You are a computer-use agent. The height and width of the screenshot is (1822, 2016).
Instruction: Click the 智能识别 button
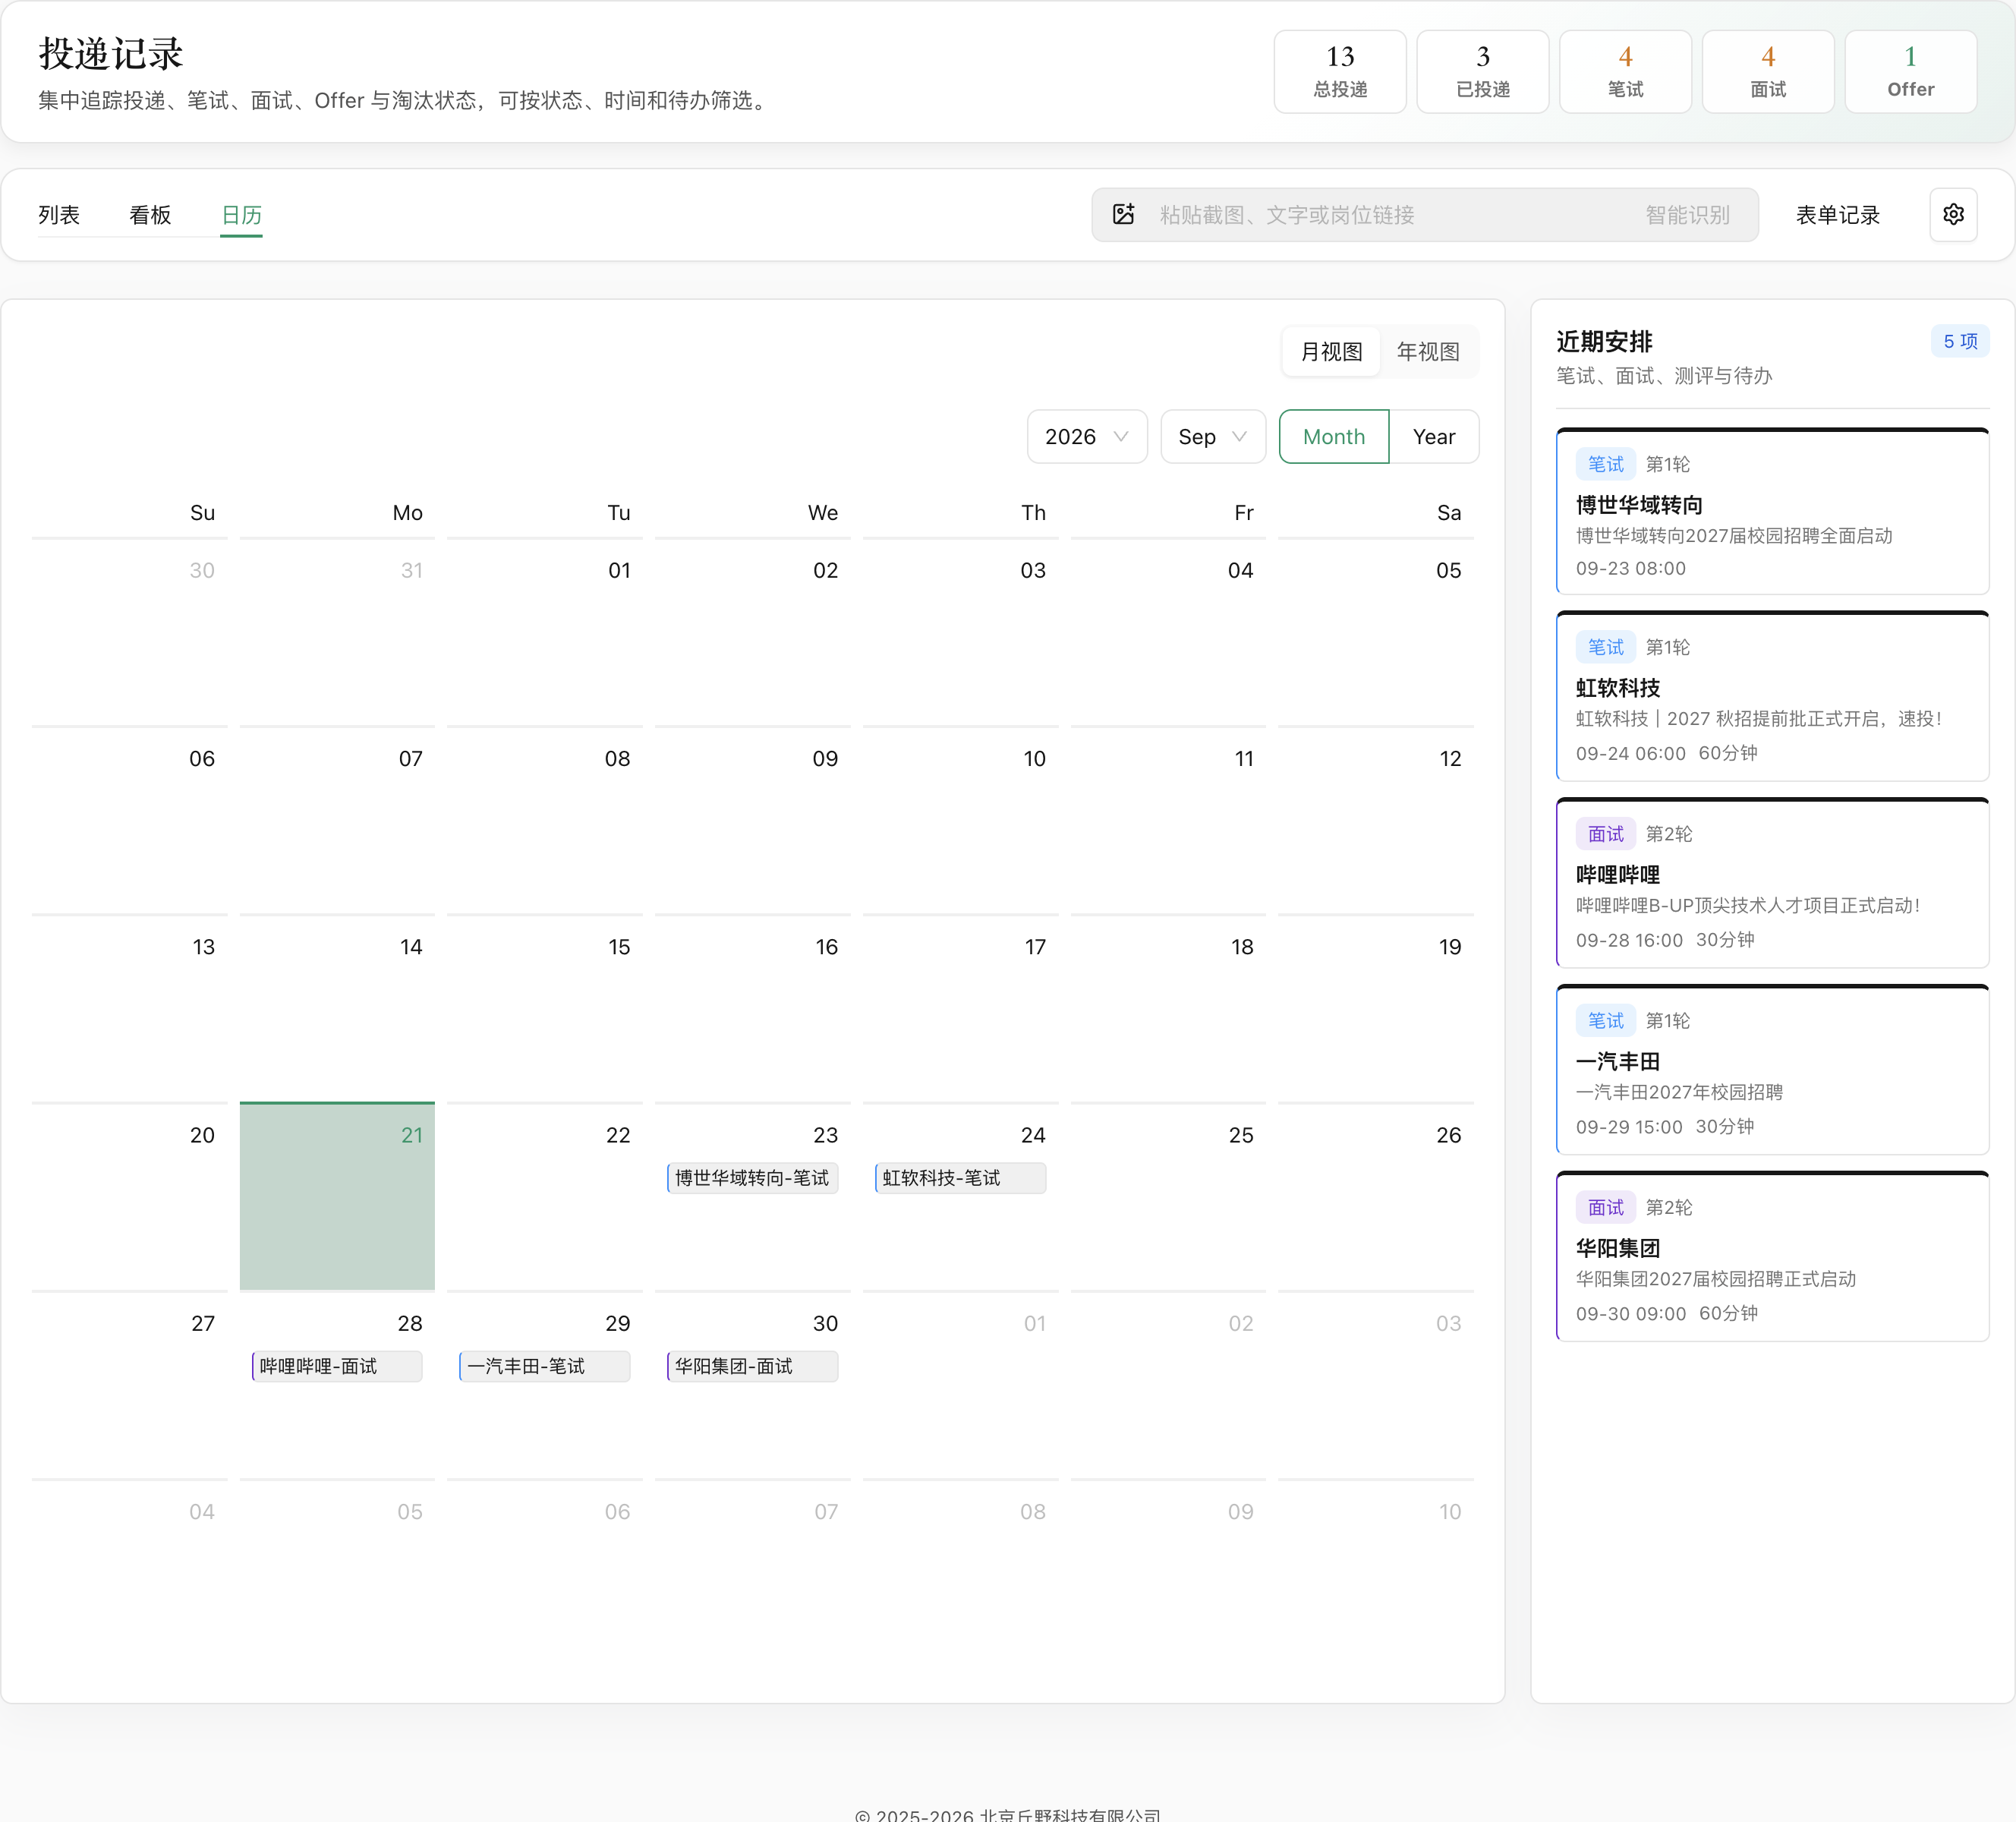pyautogui.click(x=1687, y=214)
